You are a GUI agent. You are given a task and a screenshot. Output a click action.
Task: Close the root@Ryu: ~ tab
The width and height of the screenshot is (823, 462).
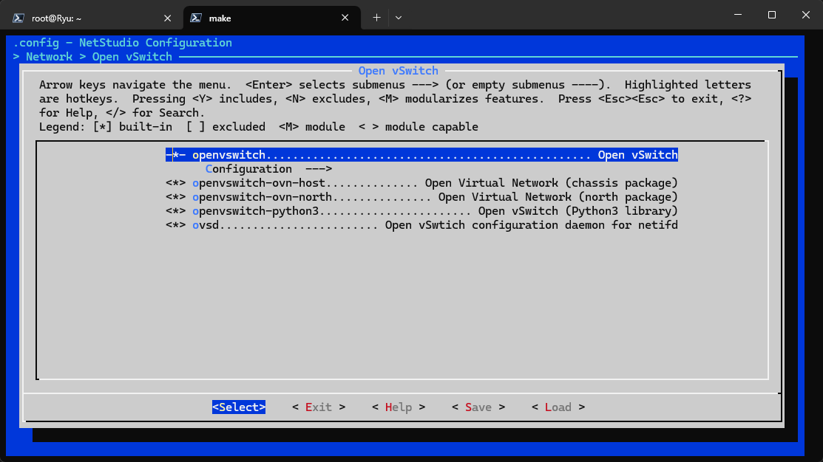tap(167, 18)
